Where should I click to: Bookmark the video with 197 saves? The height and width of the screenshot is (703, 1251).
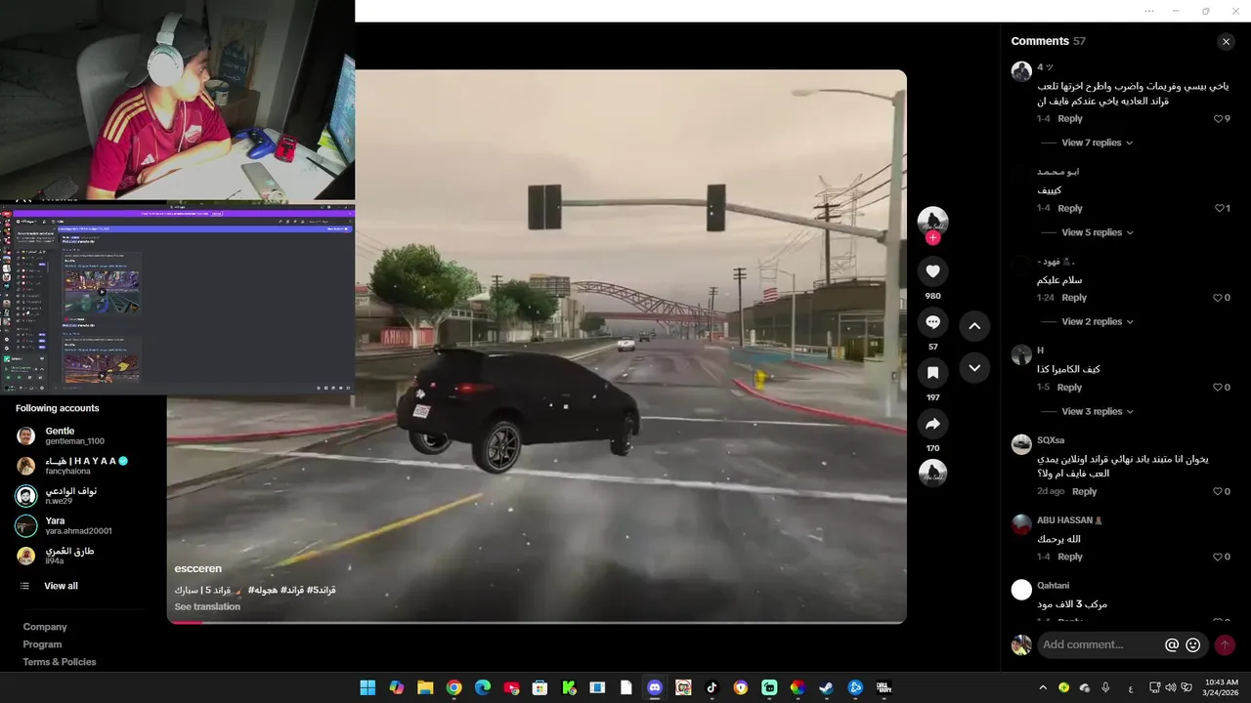coord(932,373)
